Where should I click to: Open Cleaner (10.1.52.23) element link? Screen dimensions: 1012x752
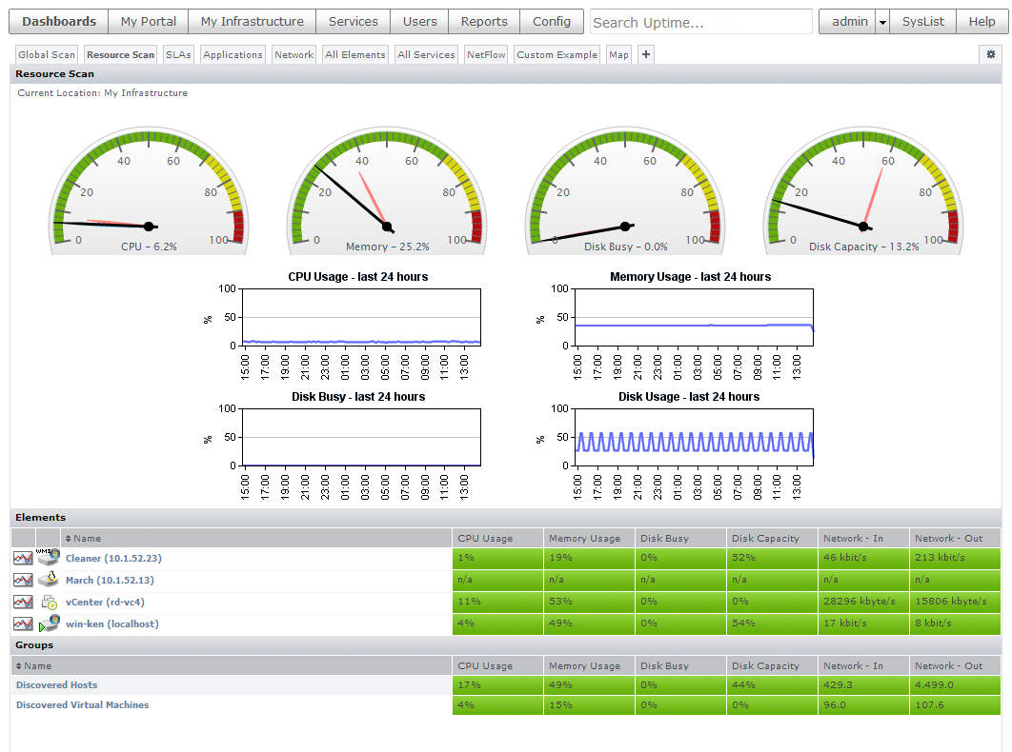[113, 559]
